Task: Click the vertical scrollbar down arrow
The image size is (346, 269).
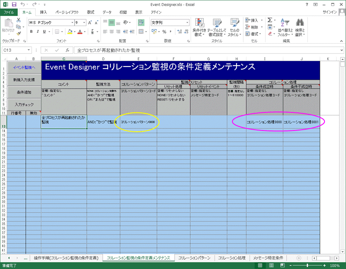Action: coord(342,252)
